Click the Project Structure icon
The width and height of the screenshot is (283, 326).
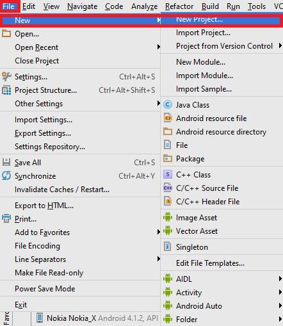[6, 90]
